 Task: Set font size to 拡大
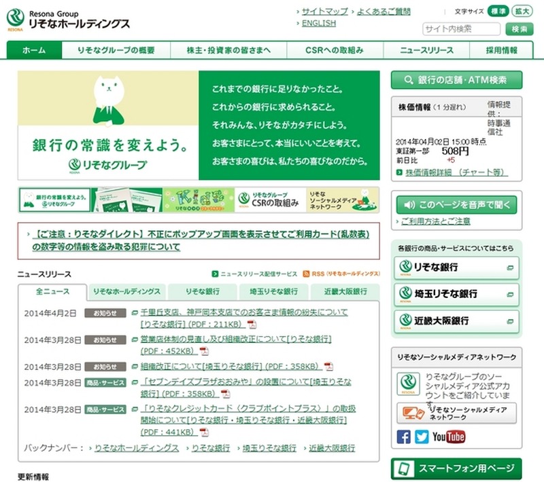point(522,12)
